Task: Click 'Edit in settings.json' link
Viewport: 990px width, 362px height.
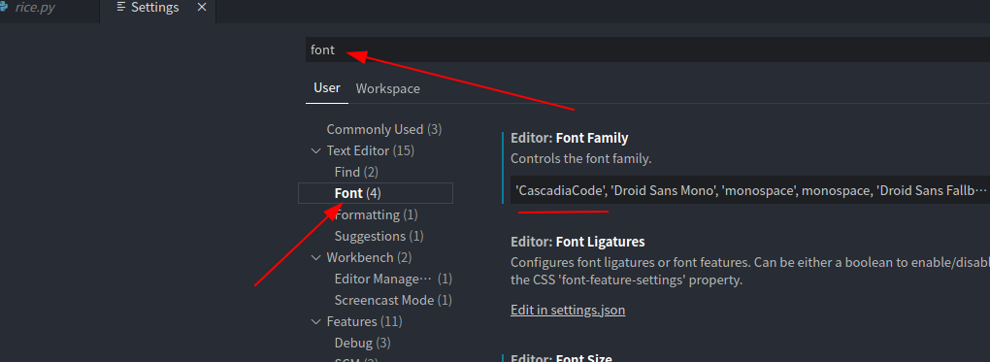Action: [x=568, y=311]
